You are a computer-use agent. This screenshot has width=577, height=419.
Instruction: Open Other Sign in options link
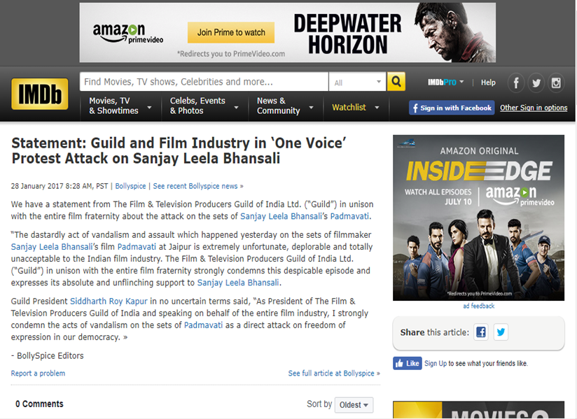534,108
